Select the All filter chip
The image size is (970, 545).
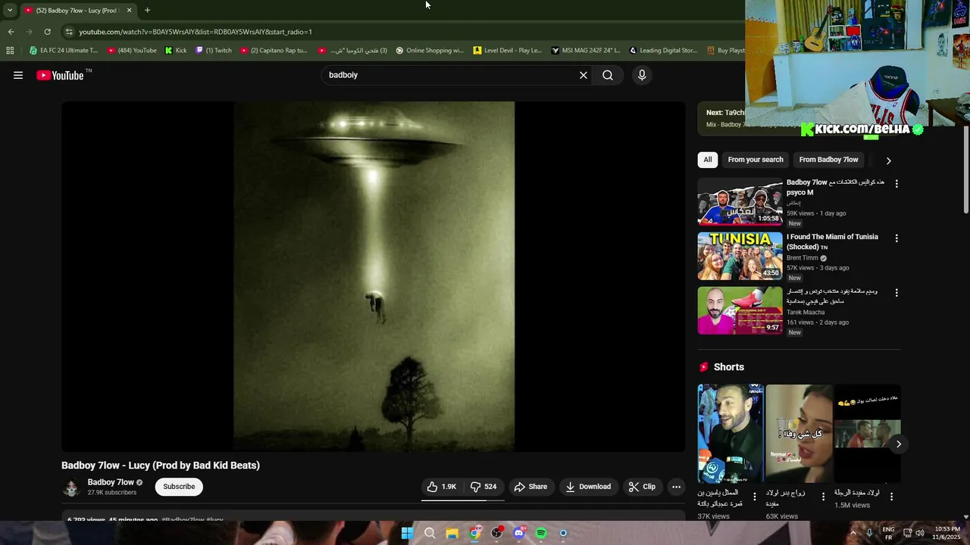(707, 160)
